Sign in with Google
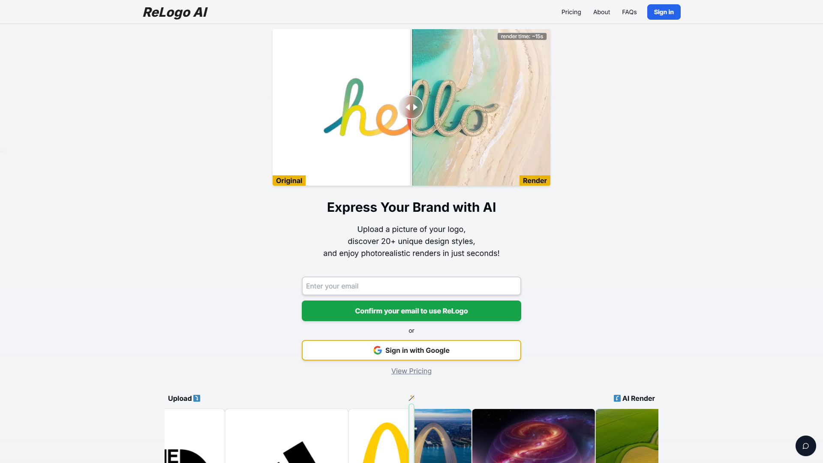This screenshot has height=463, width=823. (x=411, y=350)
